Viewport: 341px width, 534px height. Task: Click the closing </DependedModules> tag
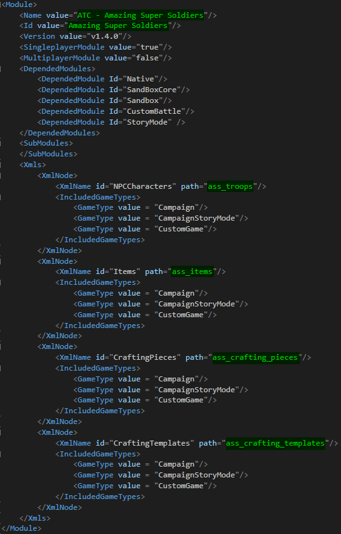[x=60, y=133]
